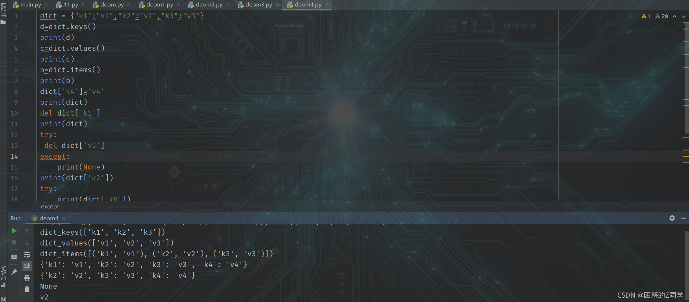Open Run panel settings gear
Viewport: 689px width, 302px height.
[672, 218]
